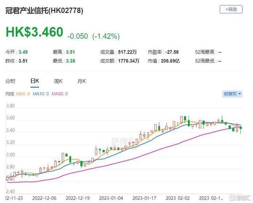Click the 2023-02-02 date axis label

pos(178,198)
